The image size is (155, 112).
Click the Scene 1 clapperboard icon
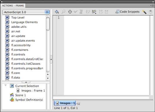12,95
